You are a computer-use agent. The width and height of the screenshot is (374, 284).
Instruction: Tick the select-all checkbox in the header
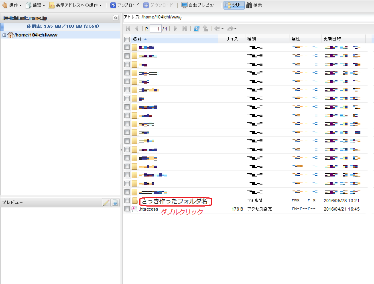point(127,39)
